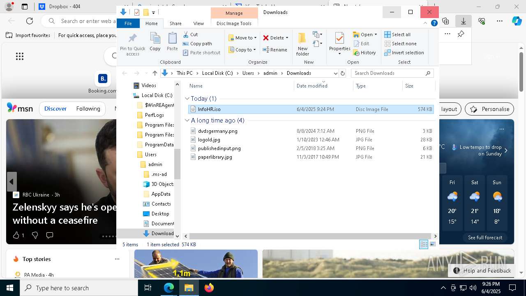Viewport: 526px width, 296px height.
Task: Click Help and Feedback button
Action: pos(482,271)
